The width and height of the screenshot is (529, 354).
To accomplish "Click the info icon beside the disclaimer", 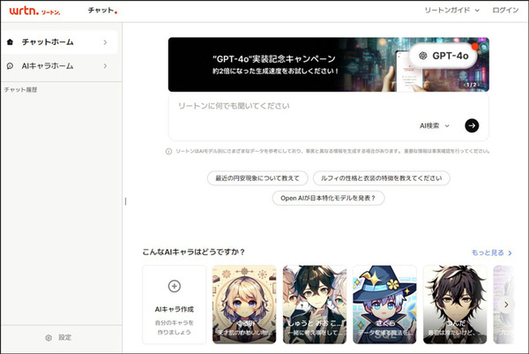I will pyautogui.click(x=169, y=151).
